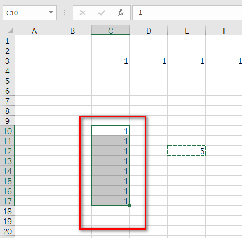Select row 18 header
Screen dimensions: 242x238
(x=7, y=211)
